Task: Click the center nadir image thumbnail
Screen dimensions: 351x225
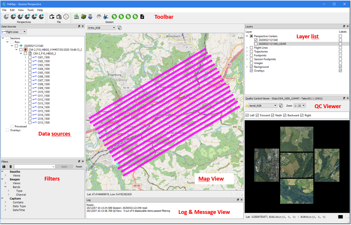Action: pyautogui.click(x=297, y=165)
